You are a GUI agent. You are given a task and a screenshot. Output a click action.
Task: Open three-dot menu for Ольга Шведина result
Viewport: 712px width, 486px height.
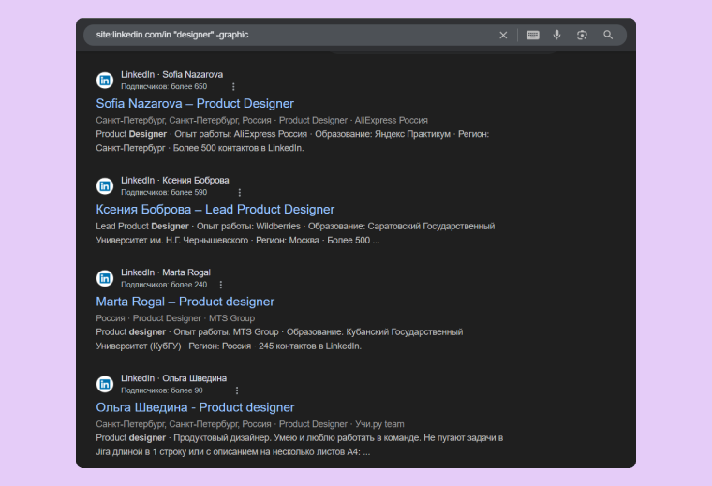[x=236, y=390]
